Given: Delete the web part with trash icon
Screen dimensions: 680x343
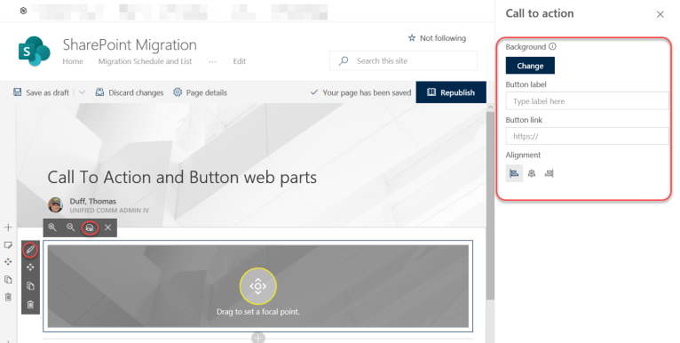Looking at the screenshot, I should 30,305.
